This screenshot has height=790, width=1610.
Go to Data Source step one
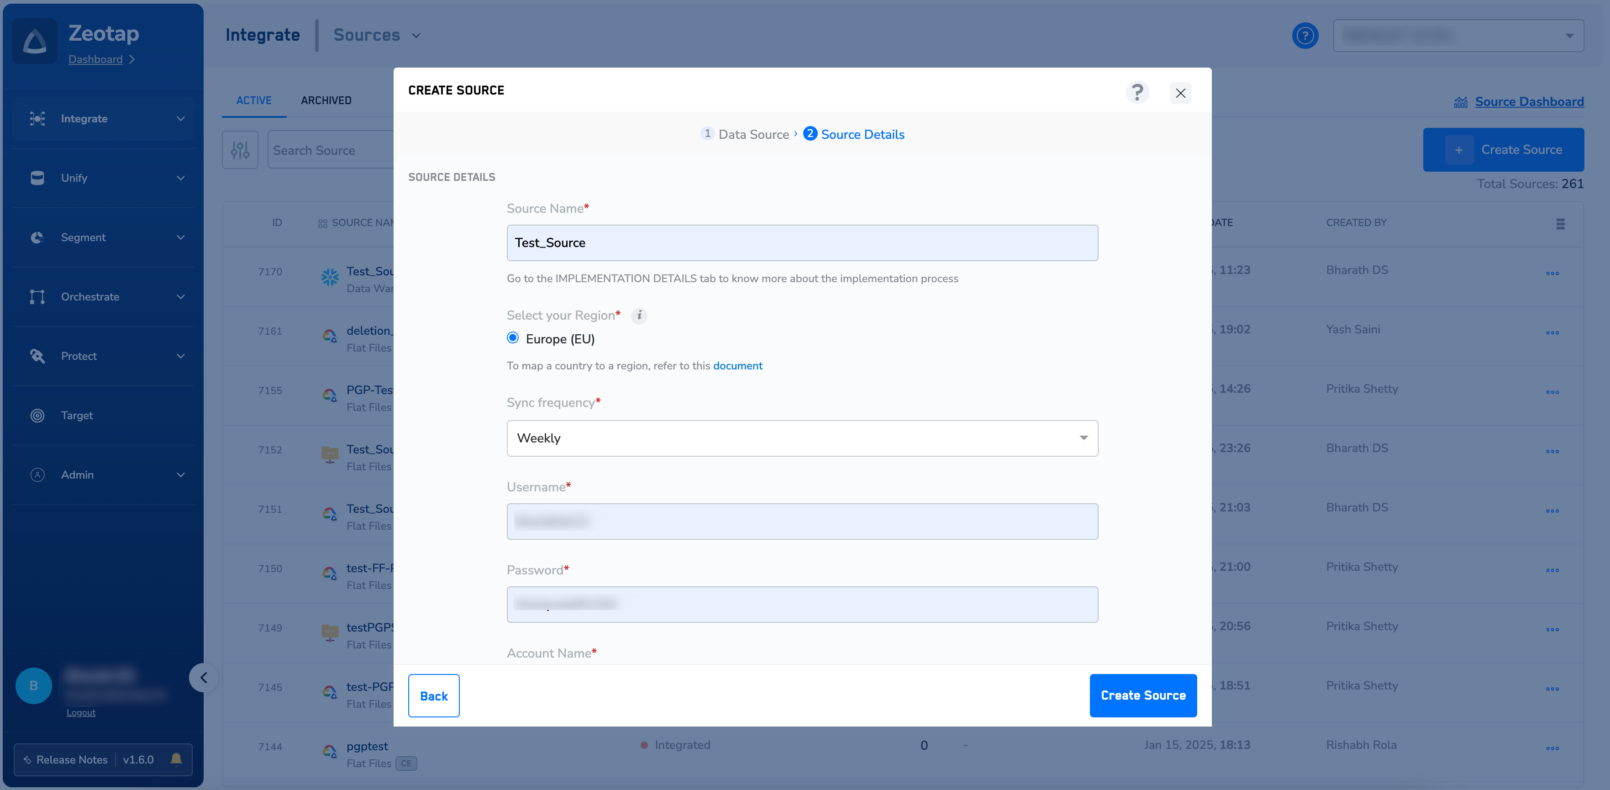(x=746, y=134)
